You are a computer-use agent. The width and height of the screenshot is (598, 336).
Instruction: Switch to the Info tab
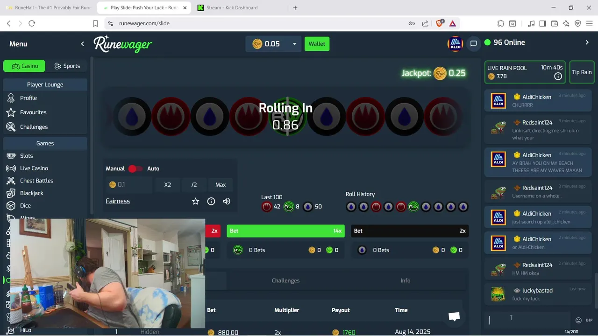405,280
